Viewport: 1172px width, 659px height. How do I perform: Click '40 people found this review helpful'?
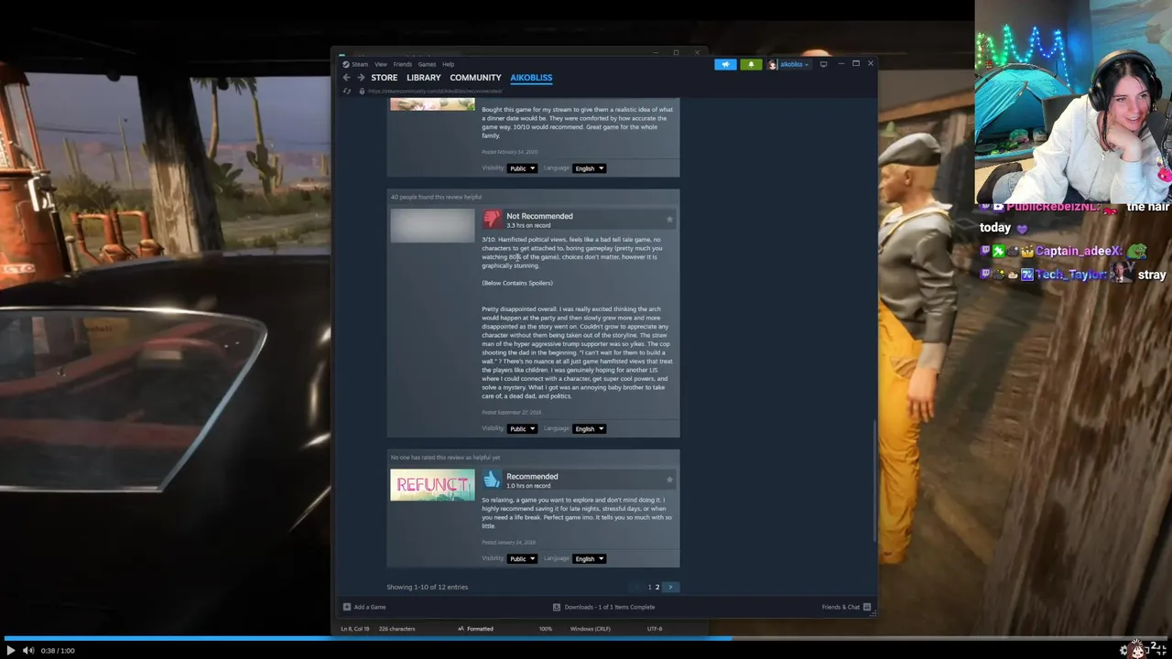point(436,197)
